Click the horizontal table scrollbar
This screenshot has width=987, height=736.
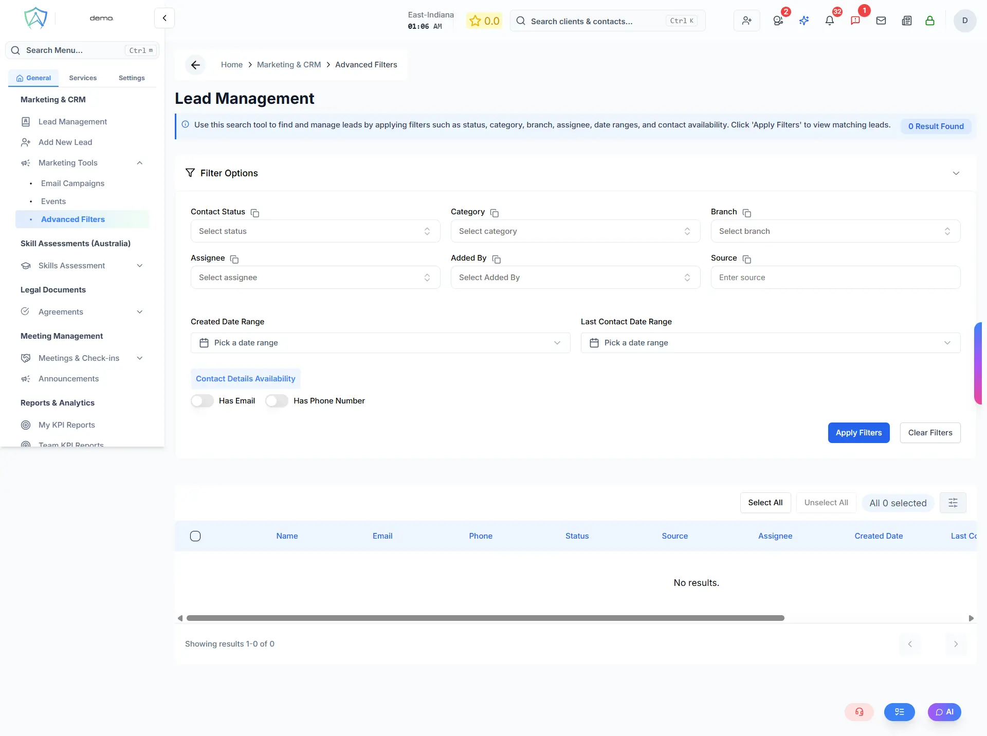(x=485, y=618)
